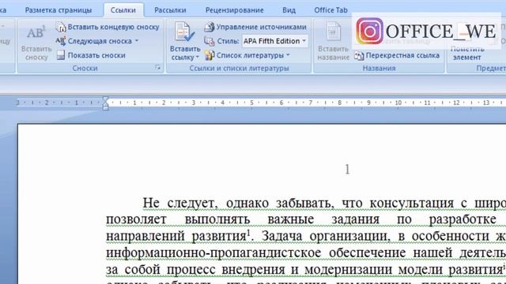Click Пометить элемент button
The height and width of the screenshot is (284, 506).
click(x=467, y=53)
